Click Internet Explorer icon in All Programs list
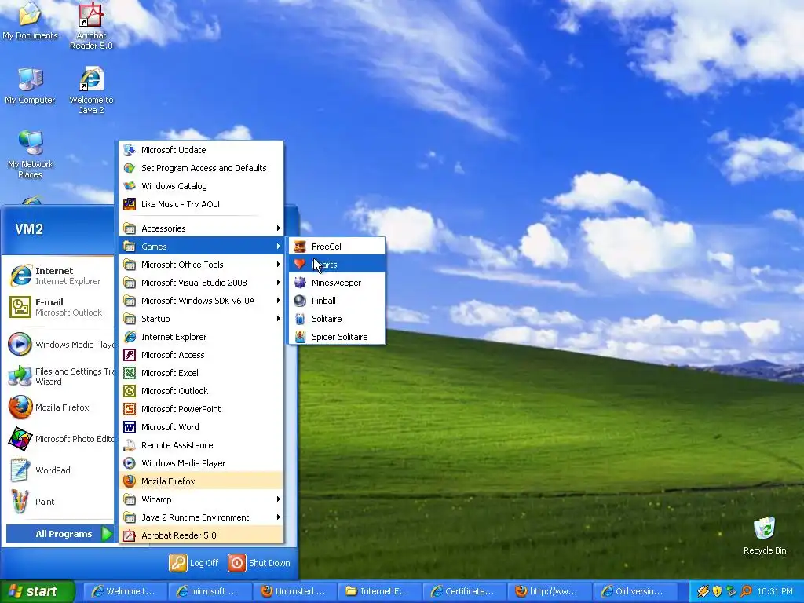The height and width of the screenshot is (603, 804). (130, 337)
